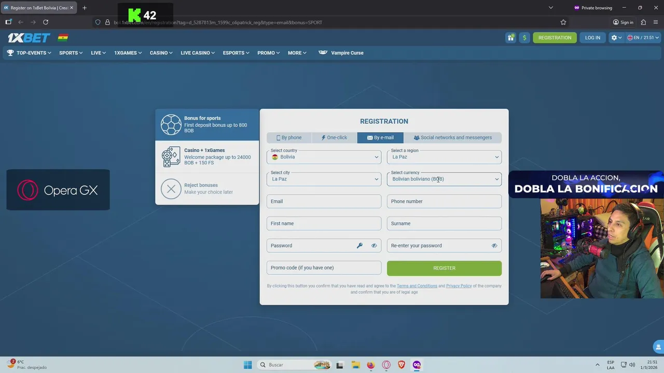Click the First name input field
The width and height of the screenshot is (664, 373).
pyautogui.click(x=324, y=223)
